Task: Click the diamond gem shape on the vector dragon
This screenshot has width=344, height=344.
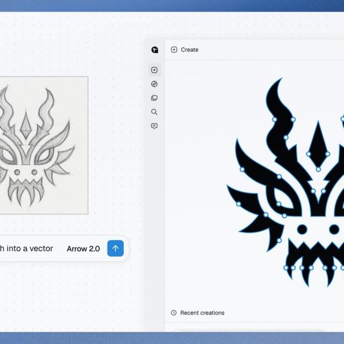Action: (x=318, y=145)
